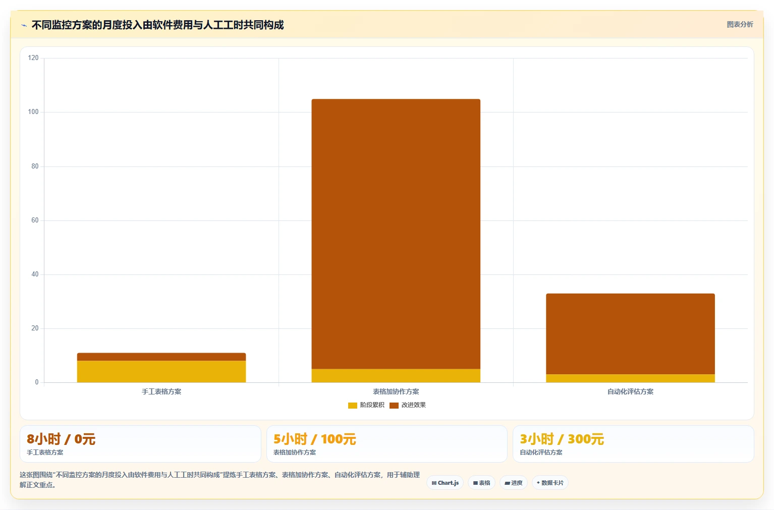Click the 阶段累积 legend text
The height and width of the screenshot is (510, 774).
pos(372,405)
